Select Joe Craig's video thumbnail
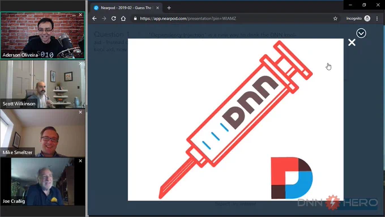Viewport: 385px width, 217px height. 42,182
